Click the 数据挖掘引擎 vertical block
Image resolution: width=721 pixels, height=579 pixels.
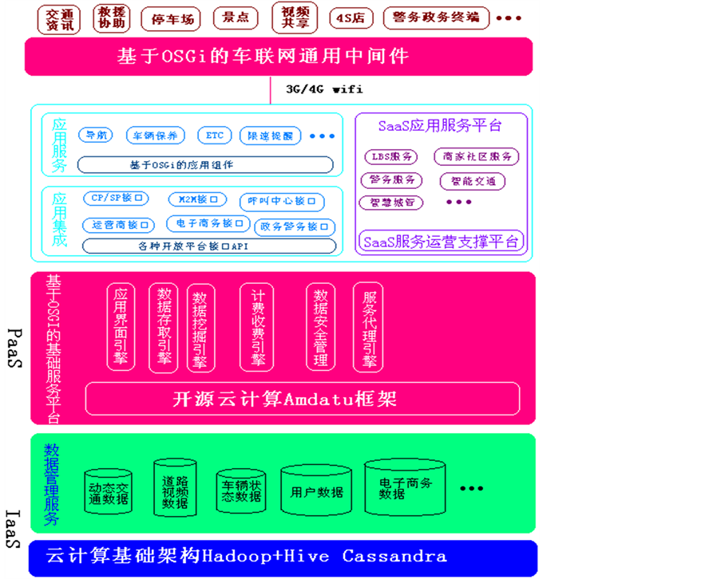(200, 328)
